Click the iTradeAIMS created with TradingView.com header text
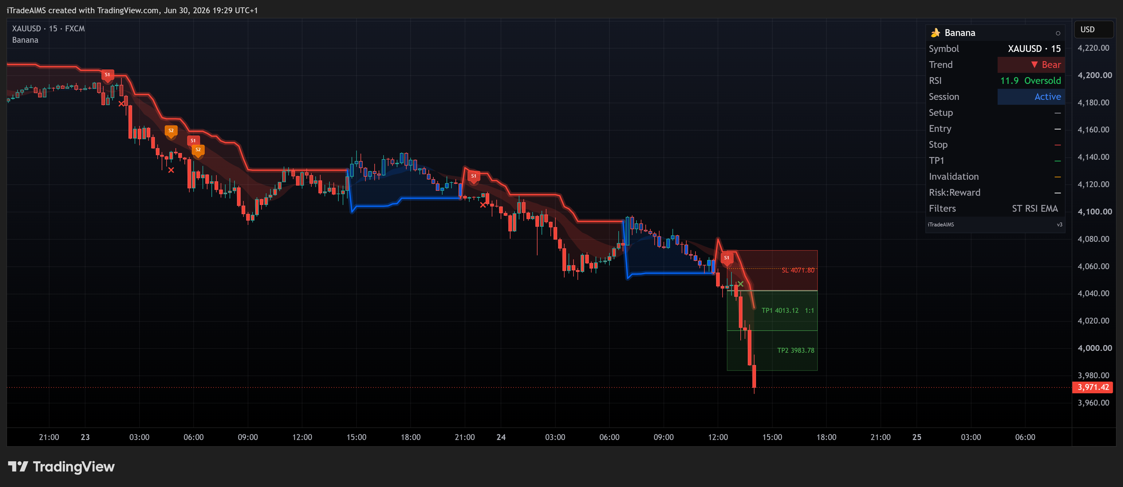The height and width of the screenshot is (487, 1123). [x=132, y=10]
